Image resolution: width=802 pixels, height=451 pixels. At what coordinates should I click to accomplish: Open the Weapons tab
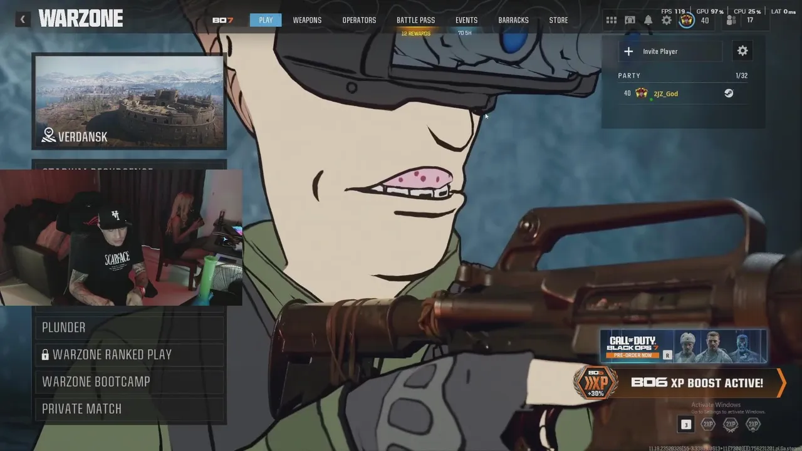(307, 20)
